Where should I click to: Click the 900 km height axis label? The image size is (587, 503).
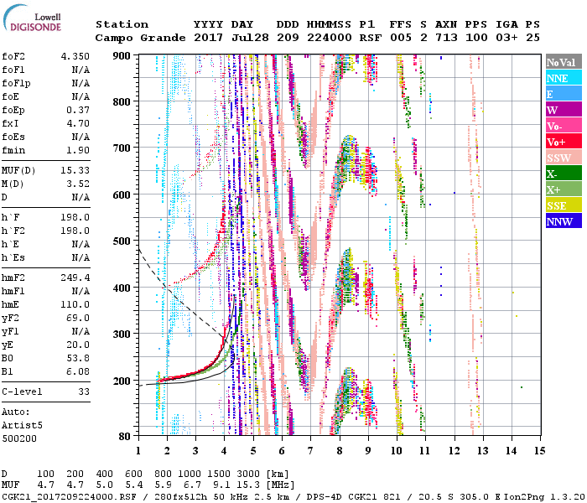pos(122,55)
